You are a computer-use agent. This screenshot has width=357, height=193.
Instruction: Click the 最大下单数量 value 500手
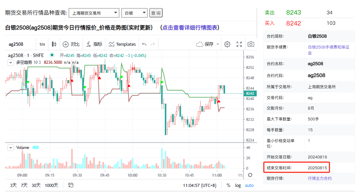click(313, 119)
